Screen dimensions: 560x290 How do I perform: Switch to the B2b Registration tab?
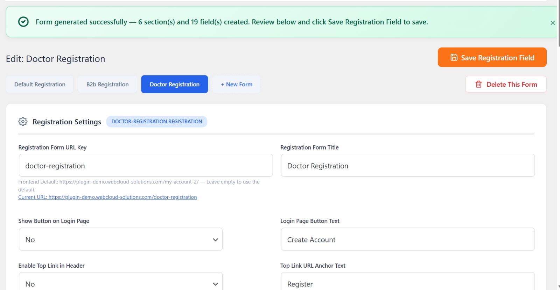[x=107, y=84]
